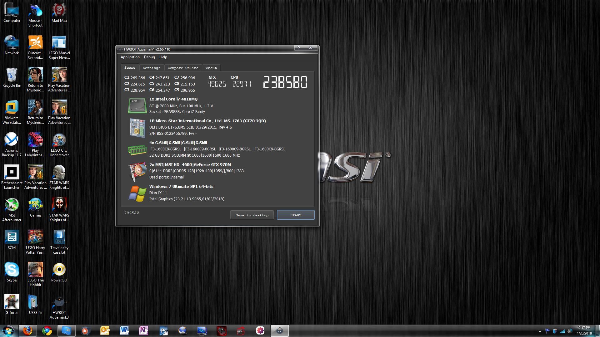Open Mad Max desktop shortcut
The width and height of the screenshot is (600, 337).
click(x=59, y=13)
